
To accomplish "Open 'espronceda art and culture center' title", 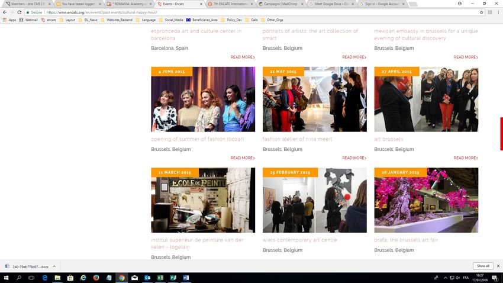I will click(196, 34).
